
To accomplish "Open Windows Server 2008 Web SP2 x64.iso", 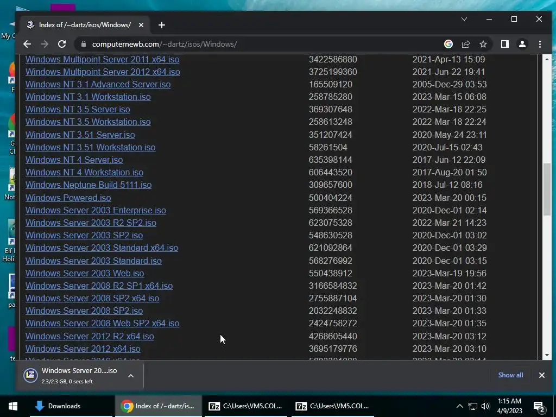I will [x=103, y=323].
